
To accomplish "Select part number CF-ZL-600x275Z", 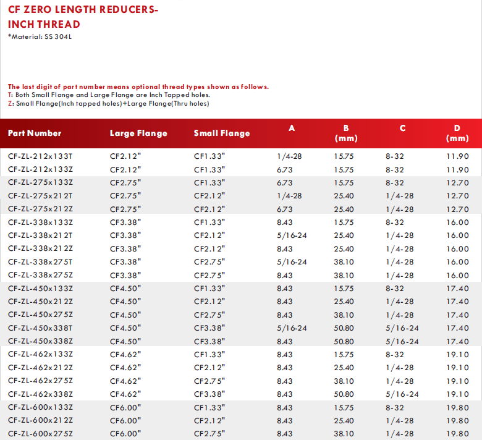I will pyautogui.click(x=40, y=434).
